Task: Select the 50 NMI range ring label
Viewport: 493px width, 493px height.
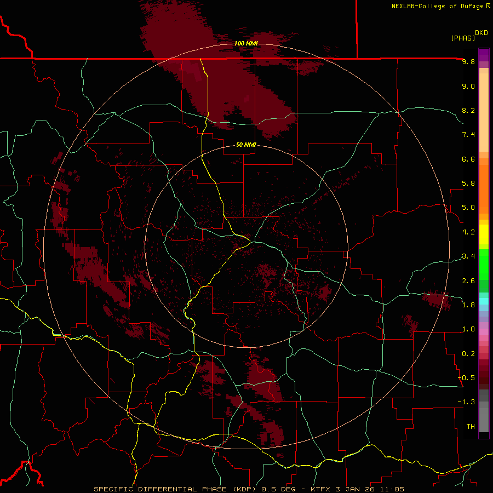Action: click(246, 145)
